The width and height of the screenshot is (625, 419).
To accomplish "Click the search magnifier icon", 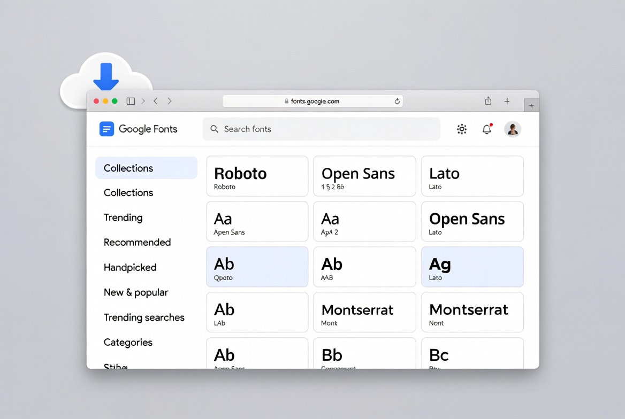I will coord(215,129).
